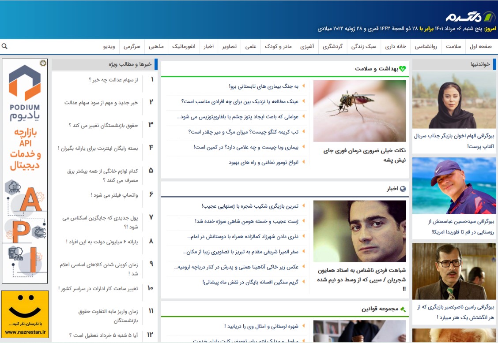498x343 pixels.
Task: Open headline نکات خیلی ضروری درمان فوری
Action: point(365,155)
